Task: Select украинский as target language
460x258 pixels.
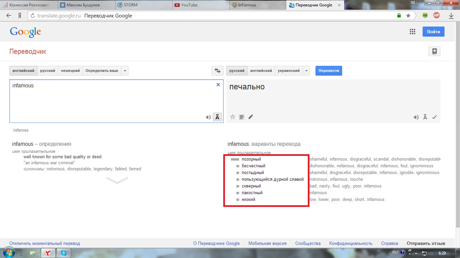Action: tap(289, 71)
